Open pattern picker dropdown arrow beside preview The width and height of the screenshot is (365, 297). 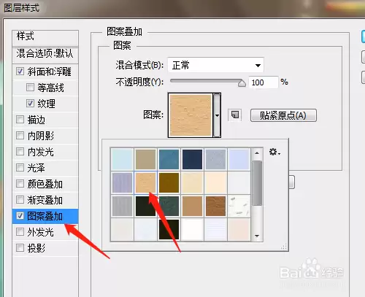[217, 115]
